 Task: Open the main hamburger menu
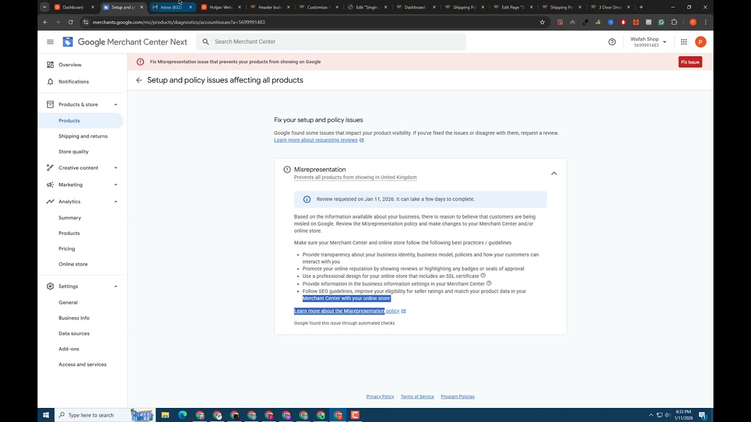(50, 42)
